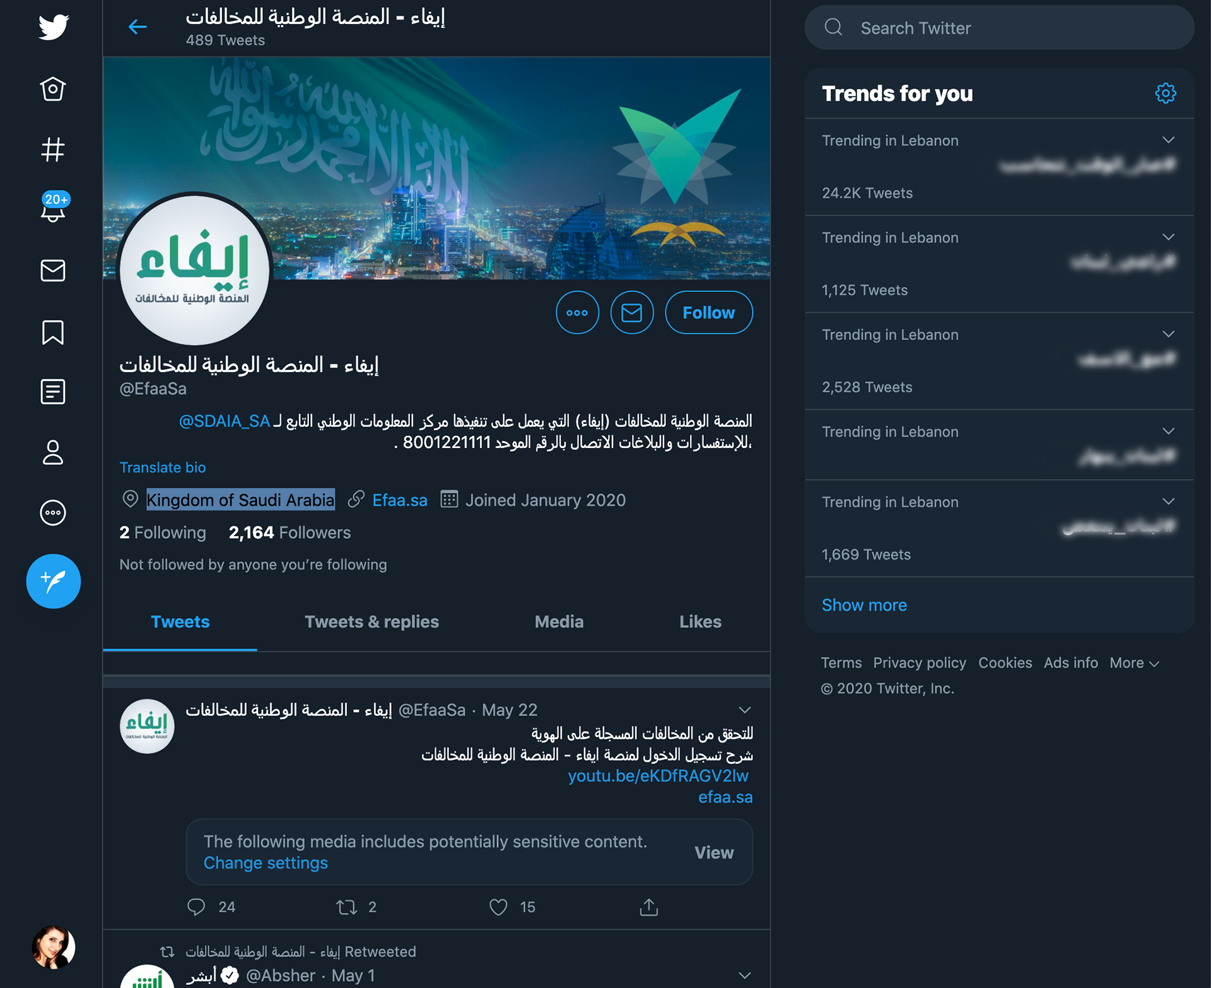Open Messages envelope in left sidebar
The image size is (1211, 988).
[x=53, y=271]
